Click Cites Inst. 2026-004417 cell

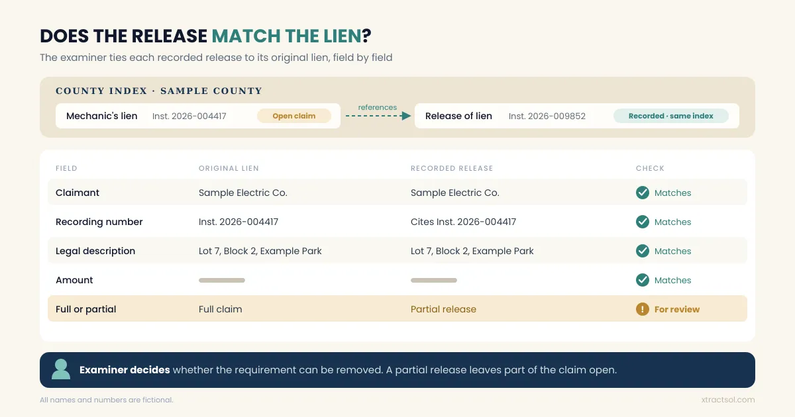click(463, 222)
